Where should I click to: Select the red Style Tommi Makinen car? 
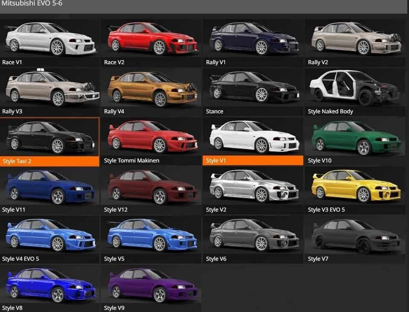tap(152, 137)
